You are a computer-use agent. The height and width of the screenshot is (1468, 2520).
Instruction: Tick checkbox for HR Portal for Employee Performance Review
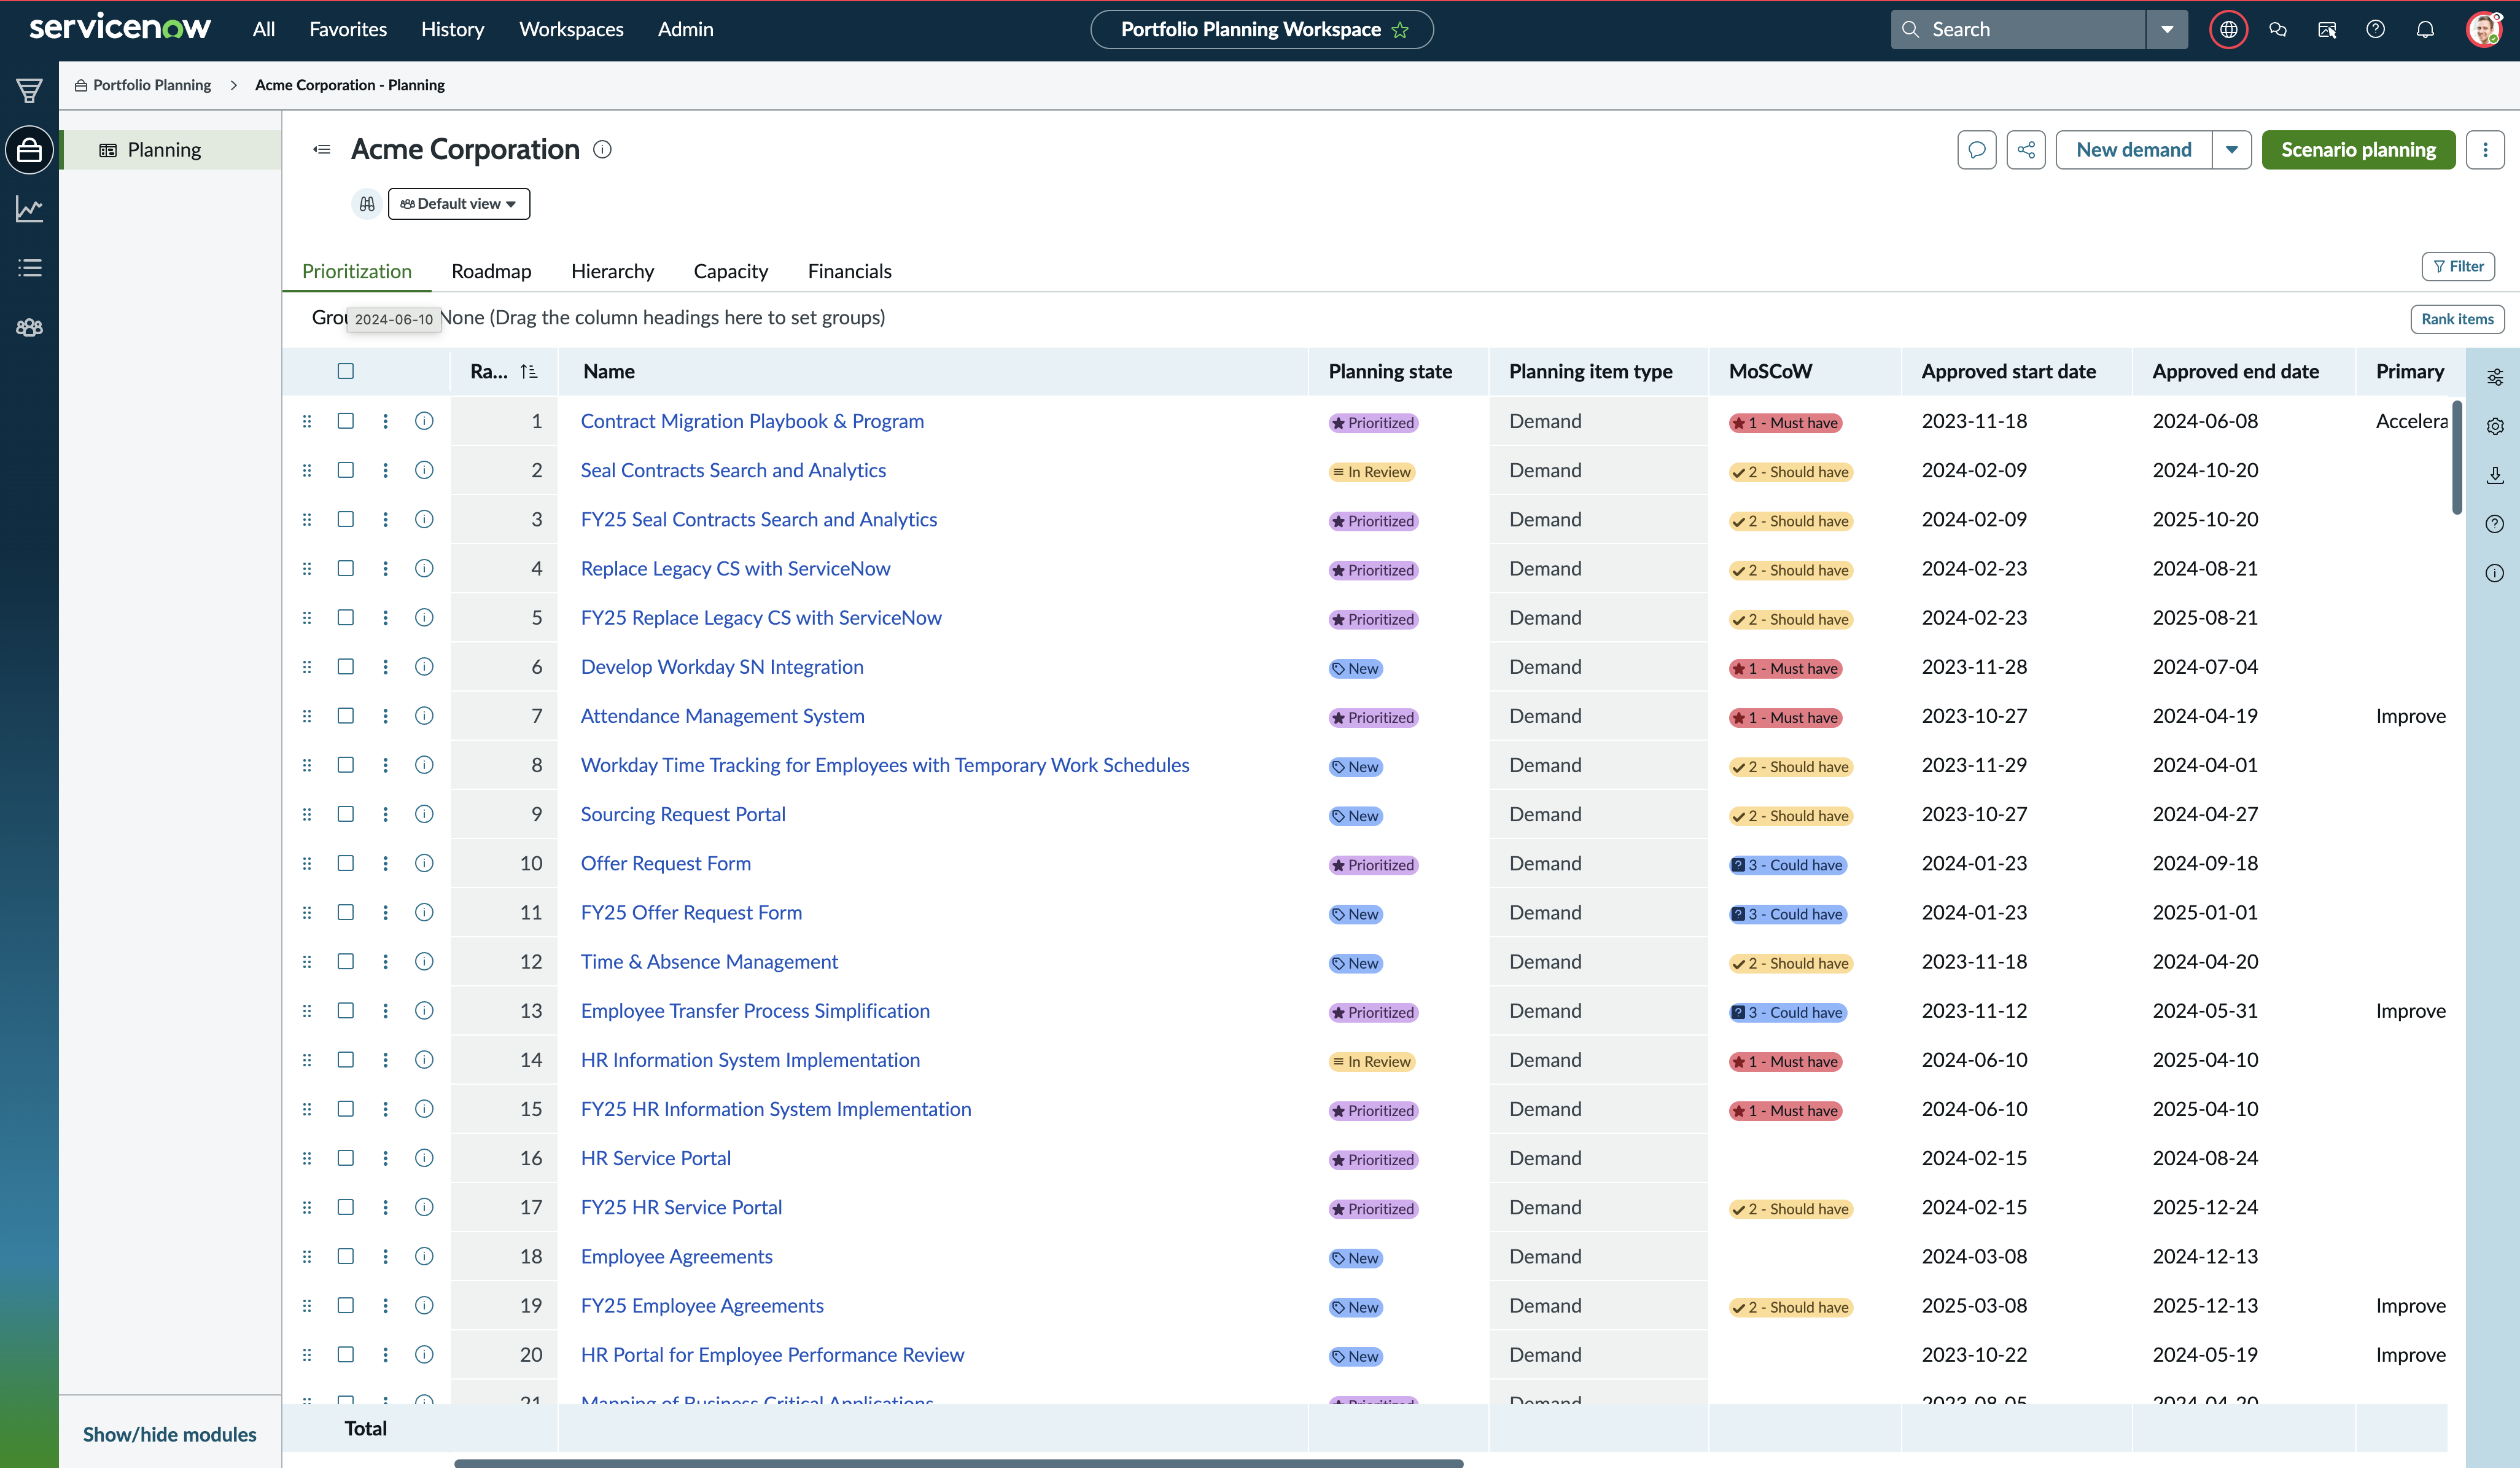point(346,1354)
